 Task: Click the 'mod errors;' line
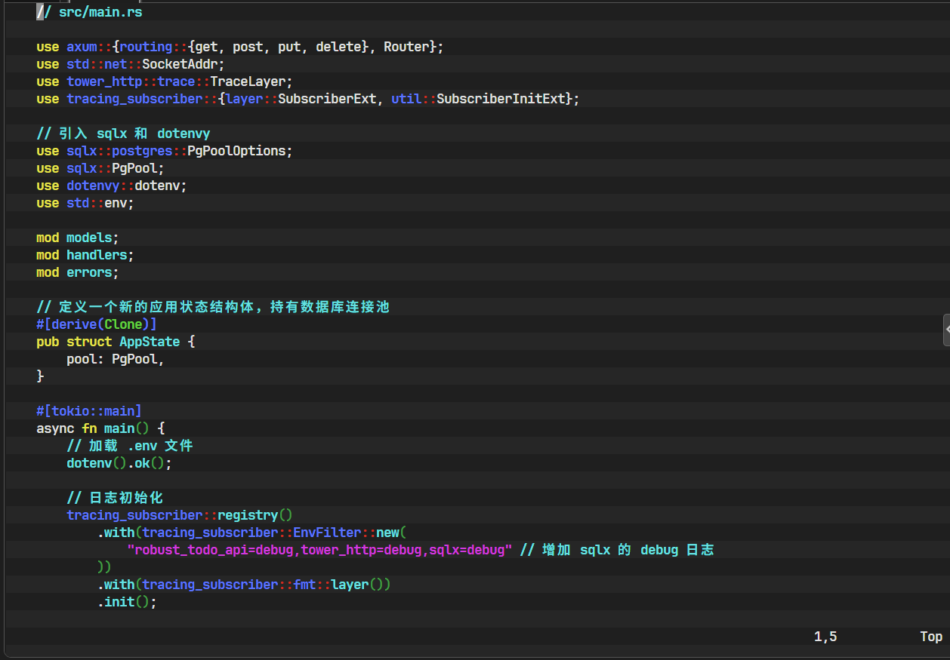coord(78,272)
